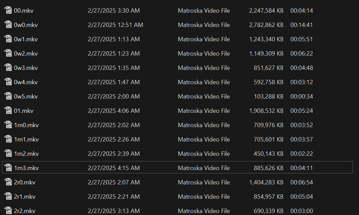The height and width of the screenshot is (215, 359).
Task: Select the 0w5.mkv video file icon
Action: (x=8, y=96)
